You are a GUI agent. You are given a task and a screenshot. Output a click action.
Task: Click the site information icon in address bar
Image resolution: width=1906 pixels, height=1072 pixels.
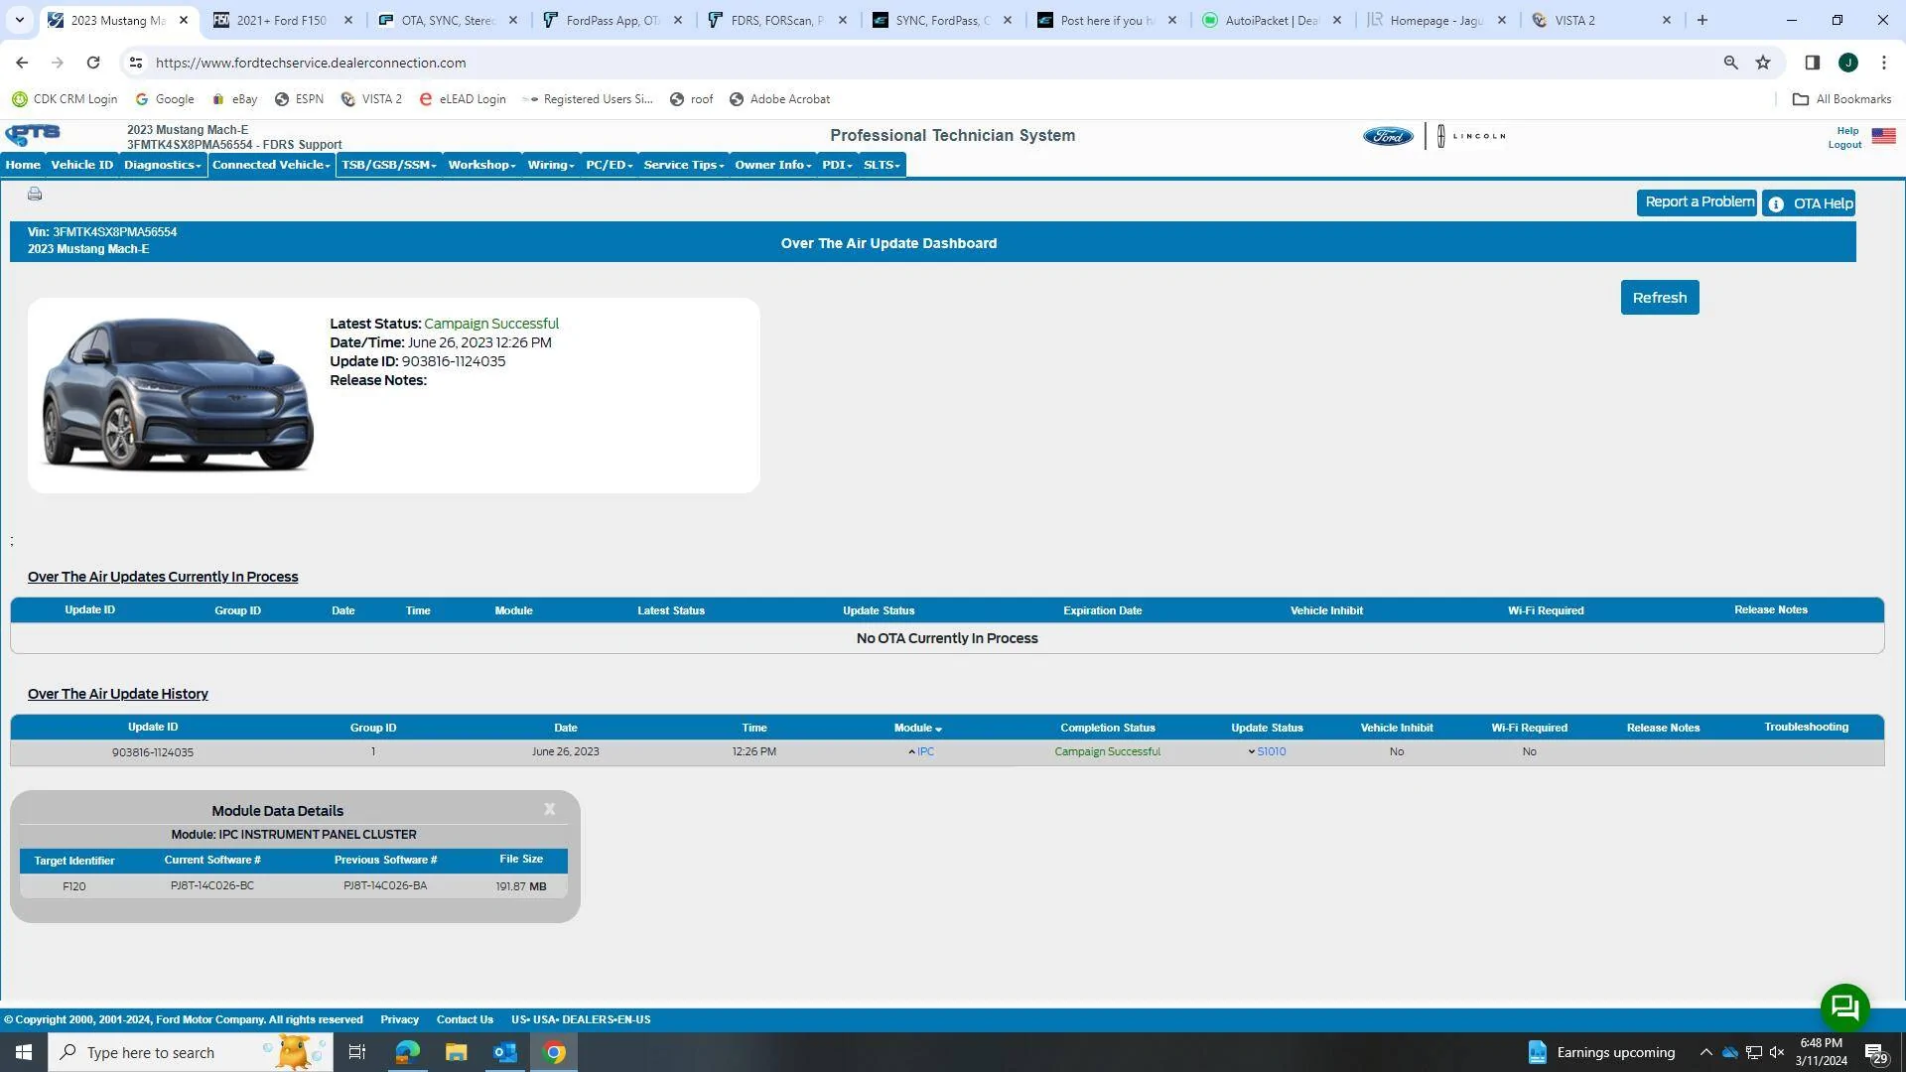pos(136,63)
